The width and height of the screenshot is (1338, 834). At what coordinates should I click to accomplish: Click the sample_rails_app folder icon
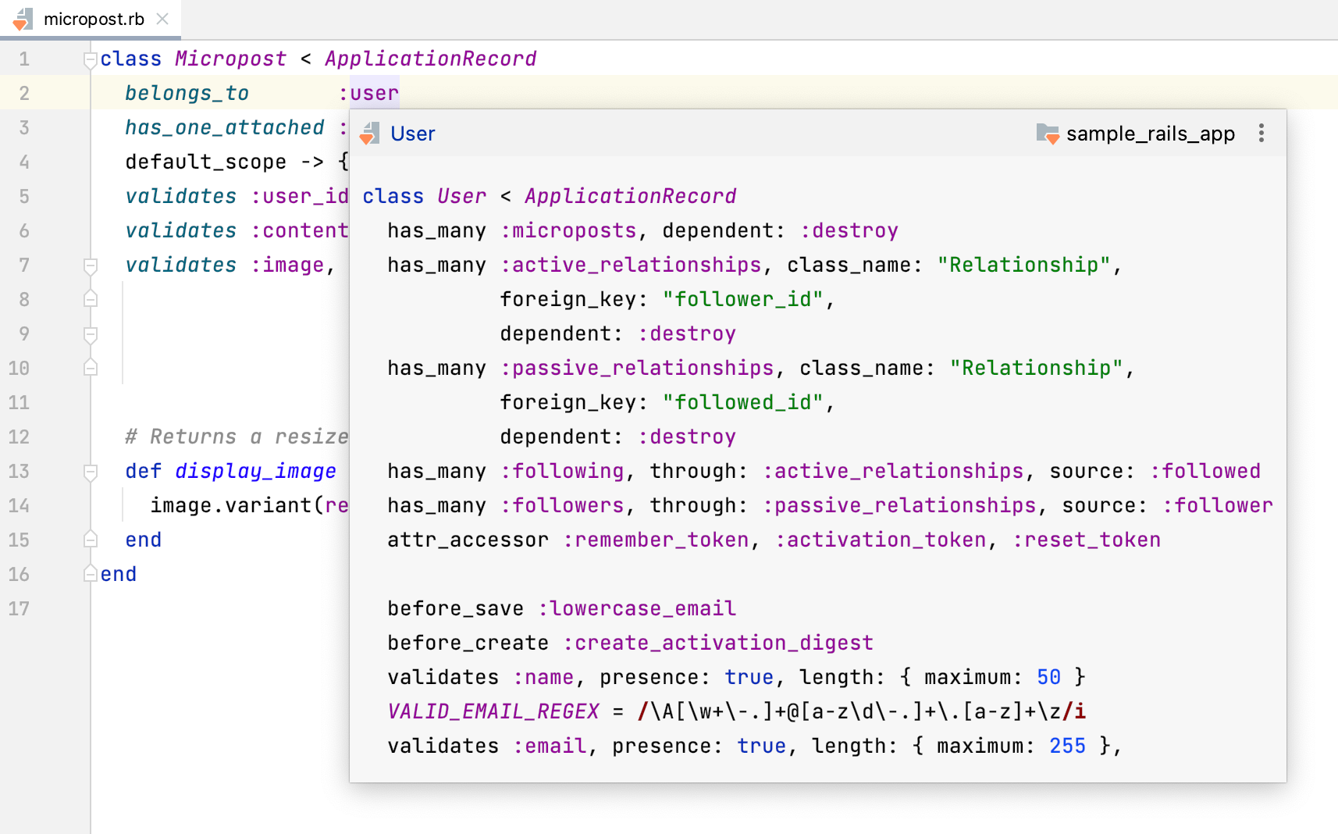click(1047, 134)
